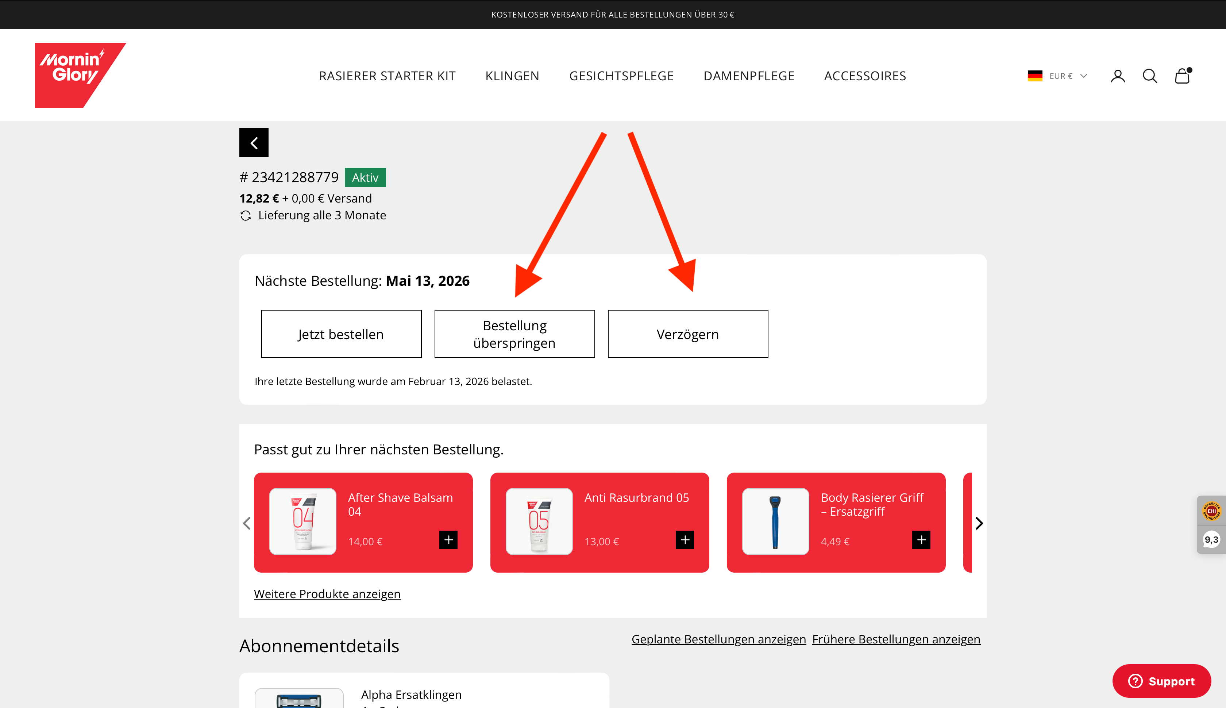Open Weitere Produkte anzeigen link
1226x708 pixels.
(x=327, y=594)
